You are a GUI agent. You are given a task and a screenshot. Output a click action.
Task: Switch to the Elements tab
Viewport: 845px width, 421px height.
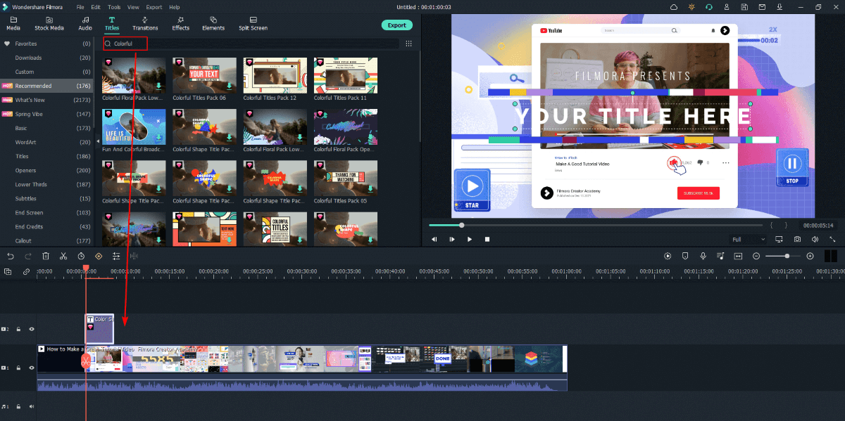click(x=213, y=24)
